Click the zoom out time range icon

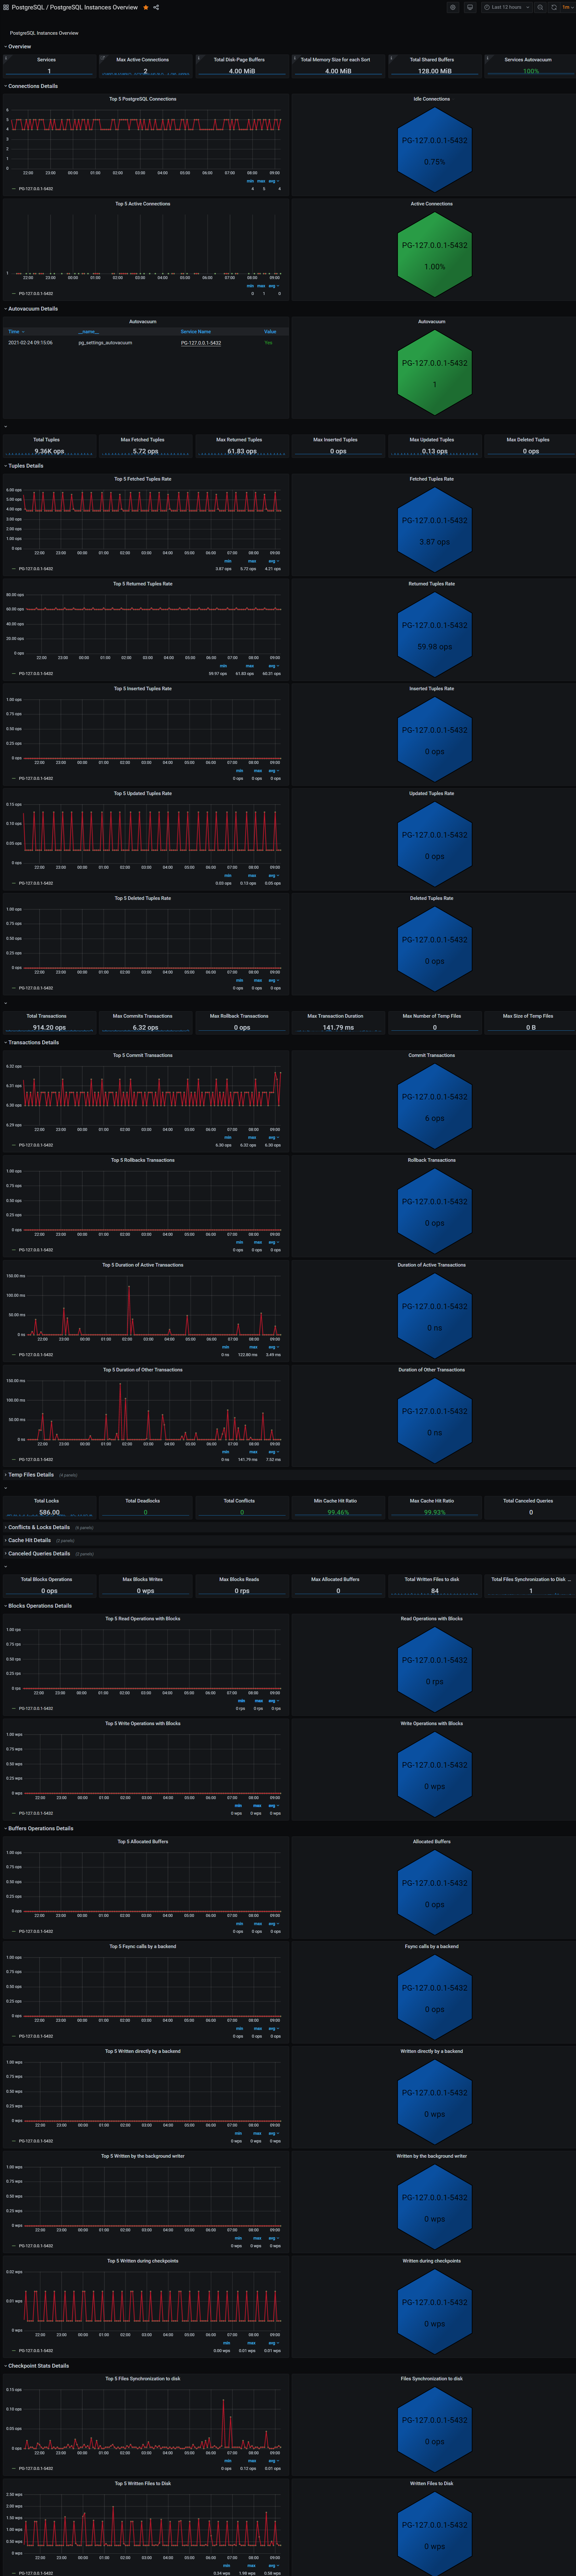[540, 7]
